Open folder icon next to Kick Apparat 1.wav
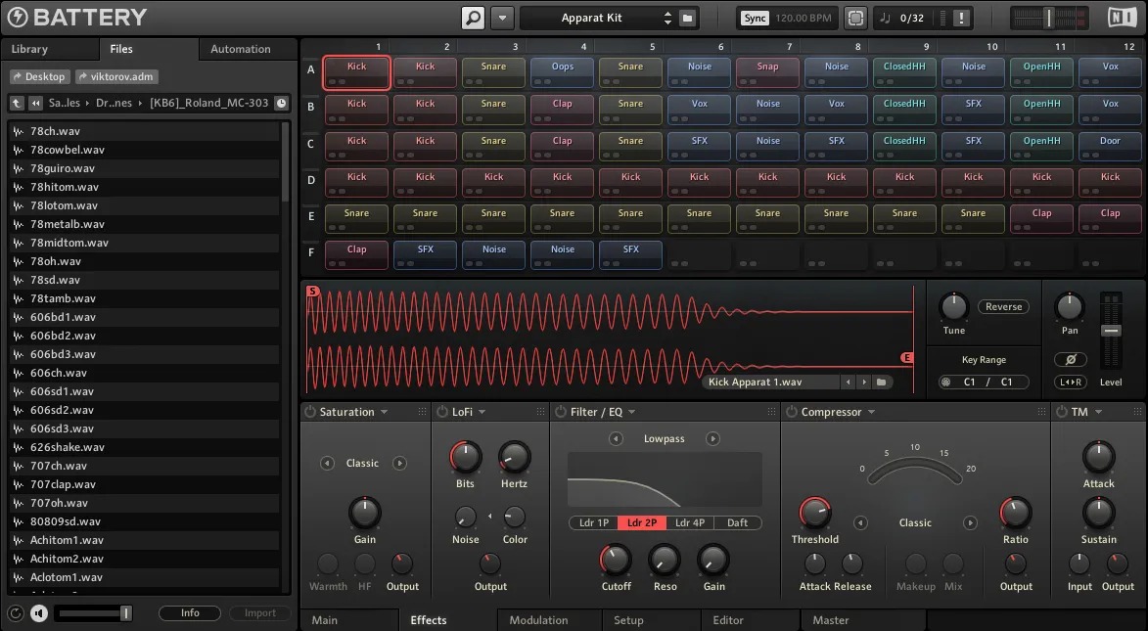This screenshot has height=631, width=1148. click(882, 383)
